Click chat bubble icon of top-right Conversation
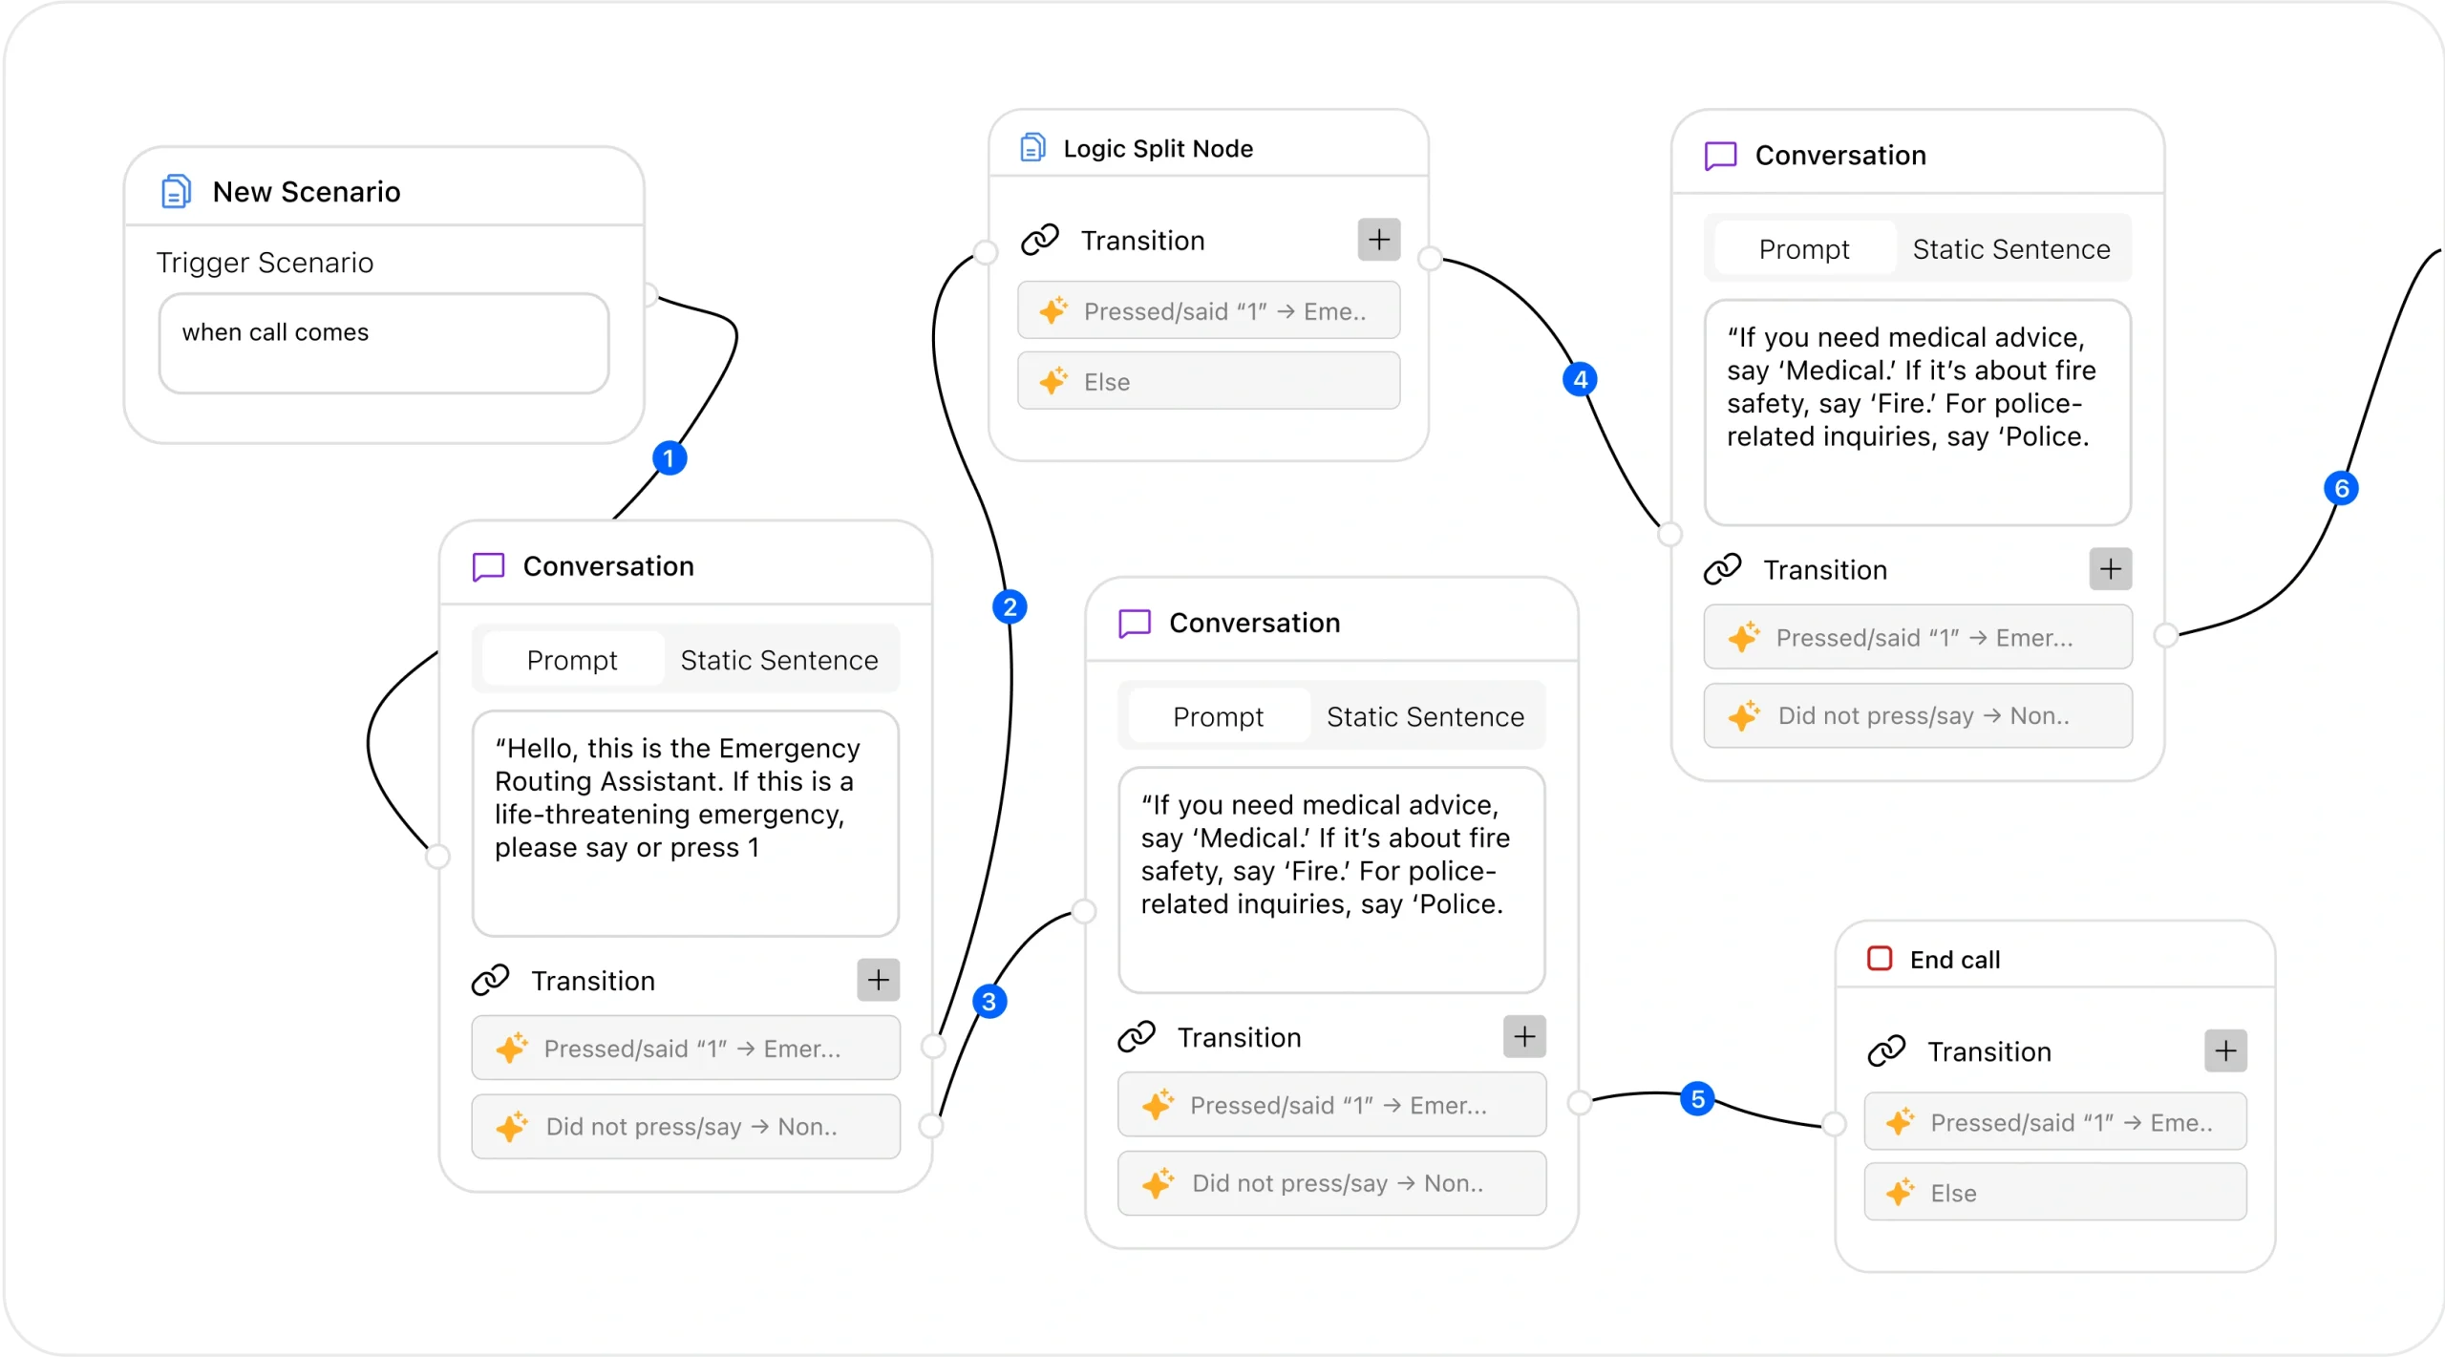 [1720, 156]
